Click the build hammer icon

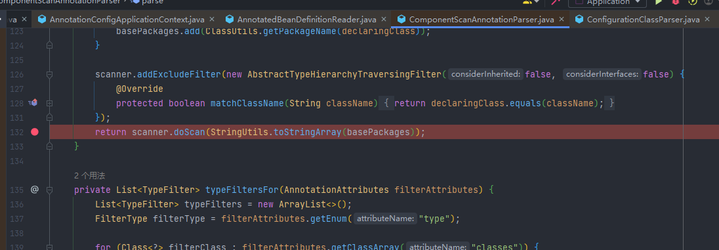coord(556,2)
